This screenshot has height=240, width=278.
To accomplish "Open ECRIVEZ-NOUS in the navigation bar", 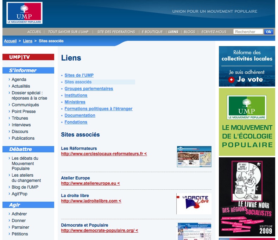I will point(214,32).
